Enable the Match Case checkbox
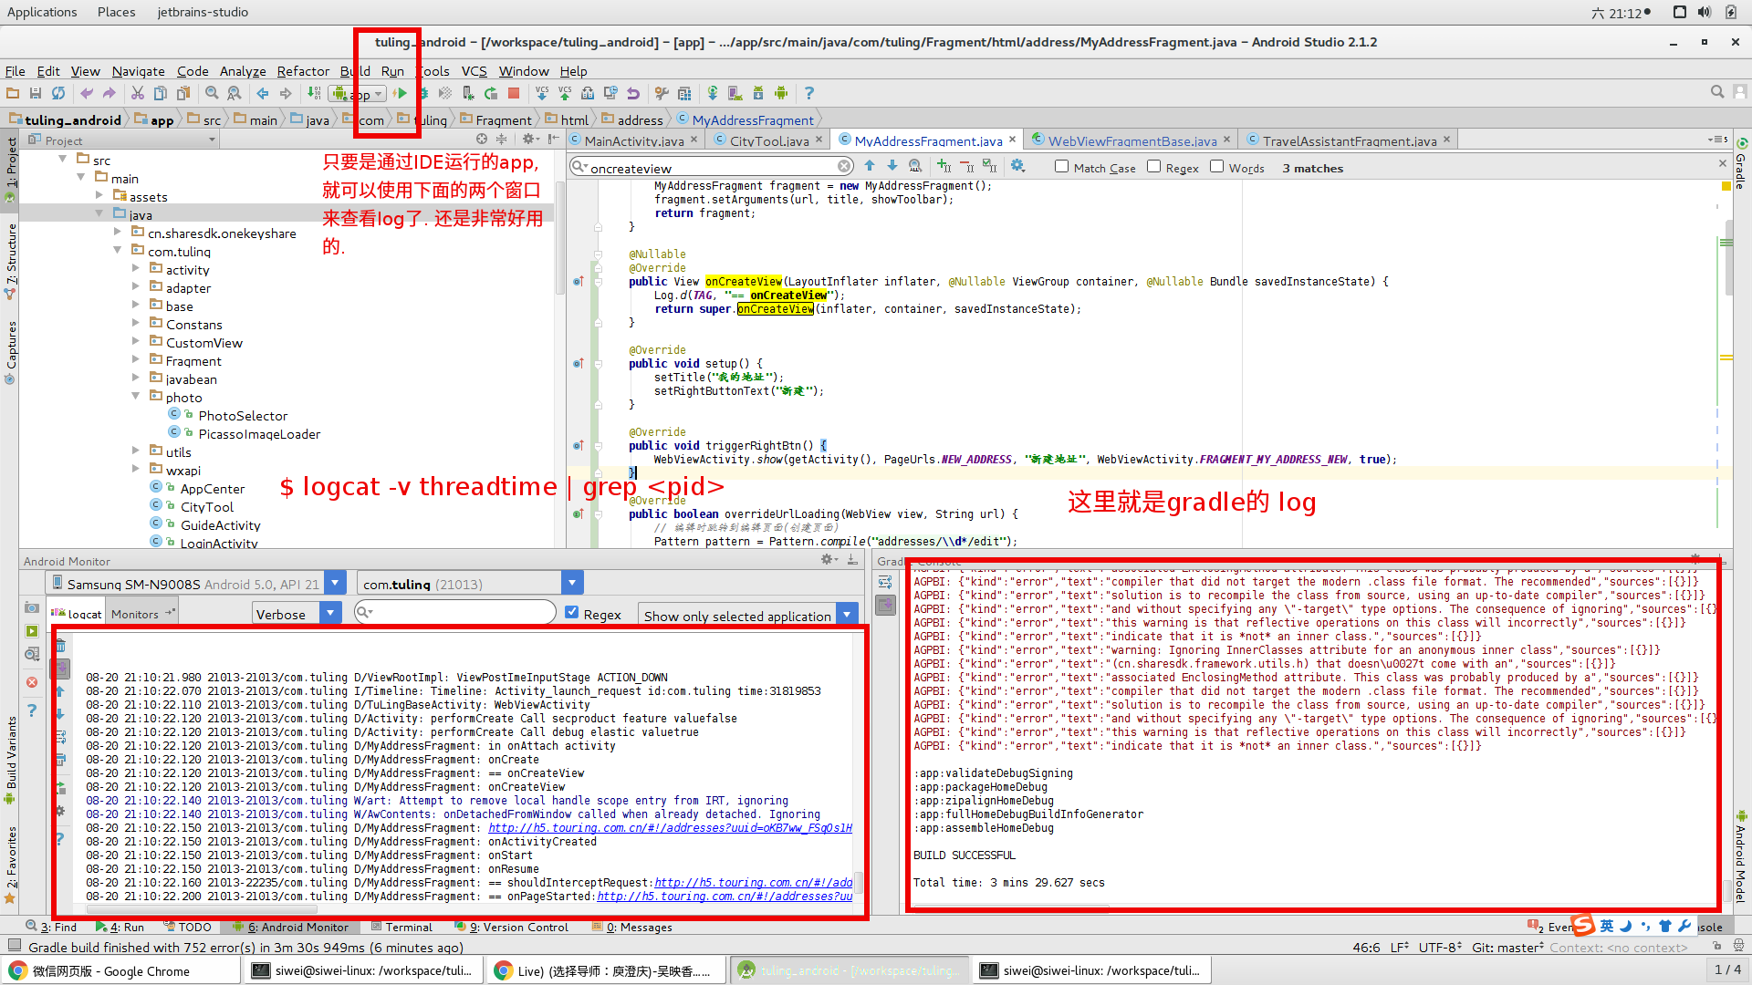The image size is (1752, 985). [x=1061, y=167]
